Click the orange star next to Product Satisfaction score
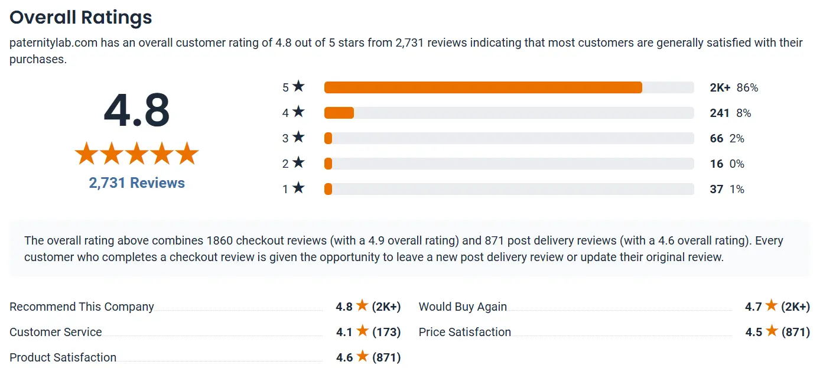The height and width of the screenshot is (368, 823). click(362, 357)
